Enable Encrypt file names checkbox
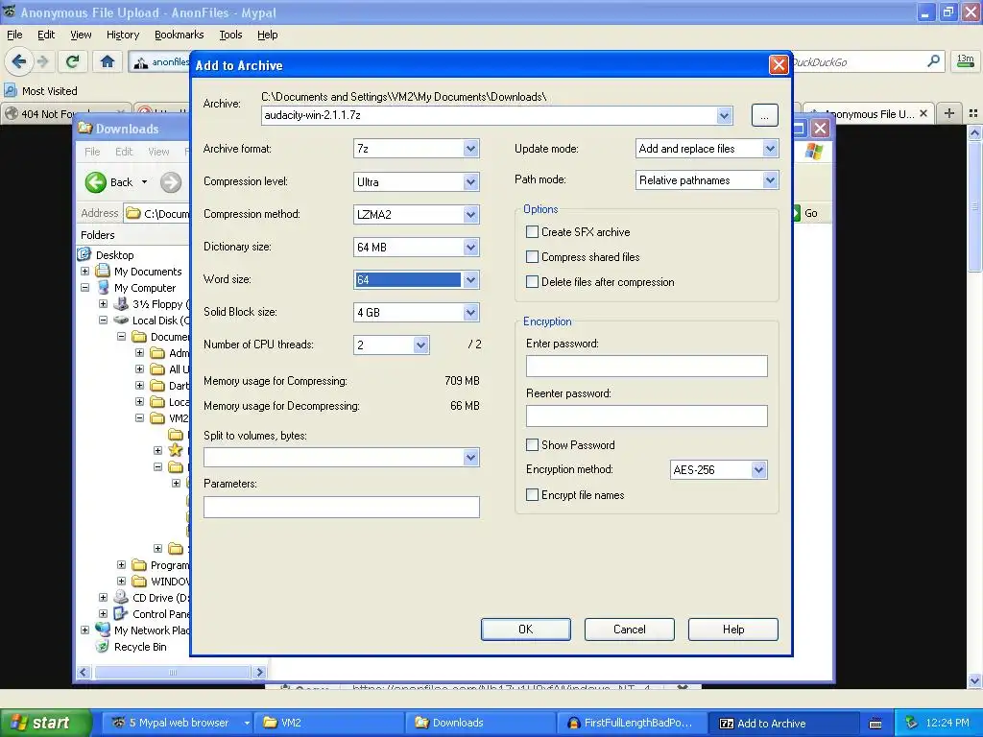The width and height of the screenshot is (983, 737). tap(532, 495)
